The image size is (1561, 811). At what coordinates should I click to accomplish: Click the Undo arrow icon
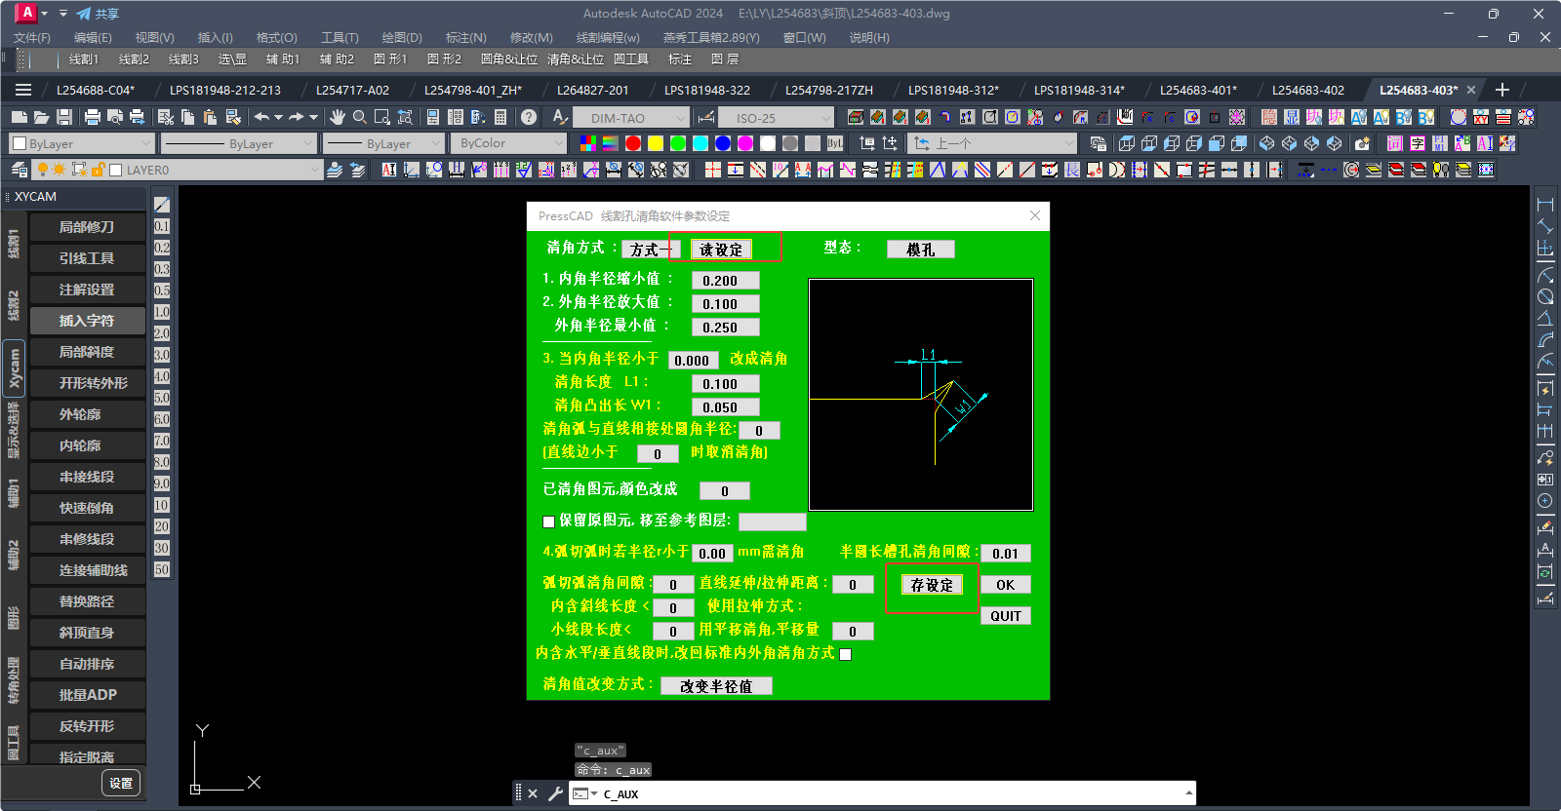click(261, 117)
